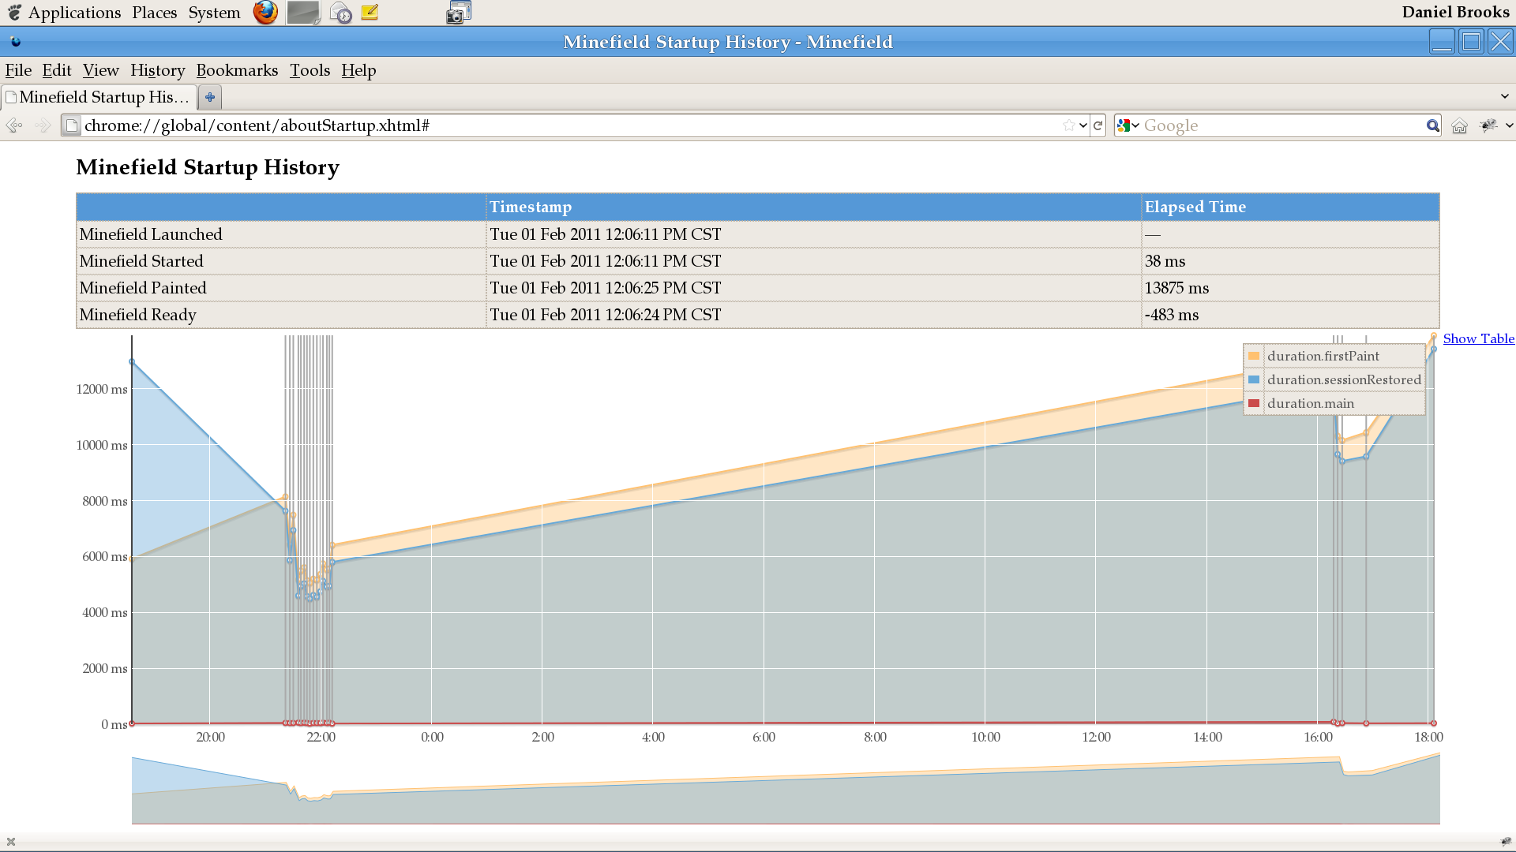This screenshot has width=1516, height=852.
Task: Toggle duration.main series in legend
Action: [1311, 403]
